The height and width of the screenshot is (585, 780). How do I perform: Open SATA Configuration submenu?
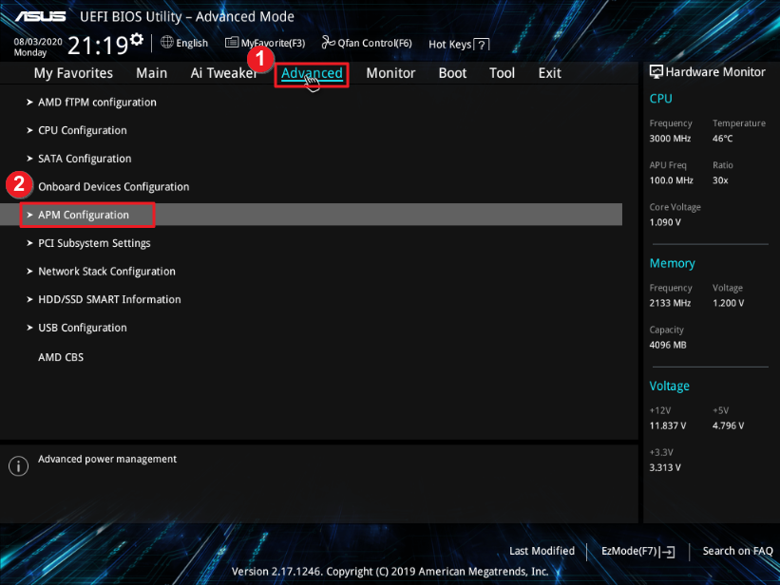click(x=86, y=159)
